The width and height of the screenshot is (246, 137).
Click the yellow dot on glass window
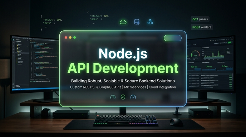coord(70,37)
